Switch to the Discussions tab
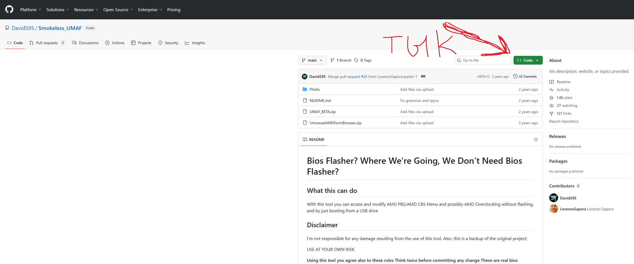 pos(85,43)
